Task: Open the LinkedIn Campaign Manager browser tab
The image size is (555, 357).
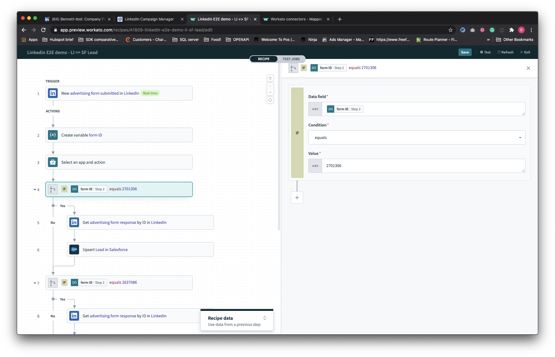Action: pyautogui.click(x=149, y=19)
